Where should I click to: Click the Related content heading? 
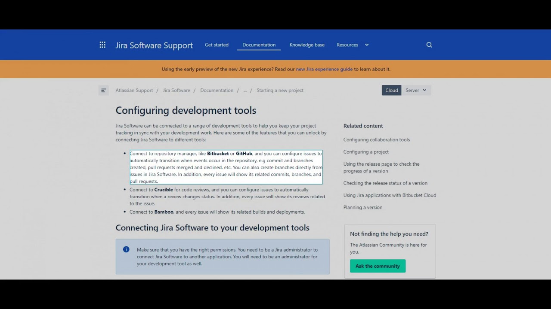[363, 126]
